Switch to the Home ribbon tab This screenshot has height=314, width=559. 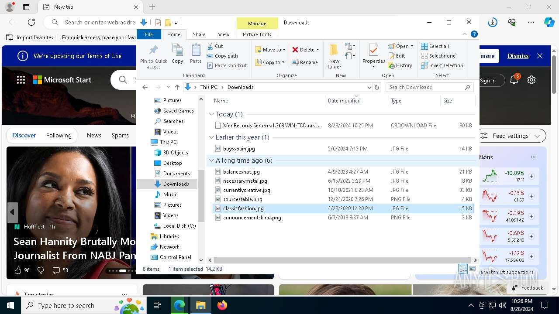click(173, 34)
